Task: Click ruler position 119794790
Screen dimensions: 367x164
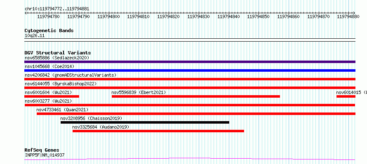Action: pos(79,16)
